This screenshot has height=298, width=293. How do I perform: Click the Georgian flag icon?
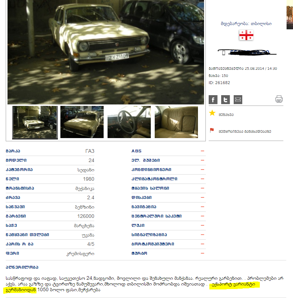point(246,35)
